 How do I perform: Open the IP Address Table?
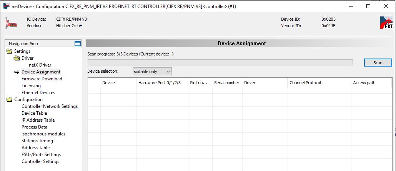click(x=38, y=120)
